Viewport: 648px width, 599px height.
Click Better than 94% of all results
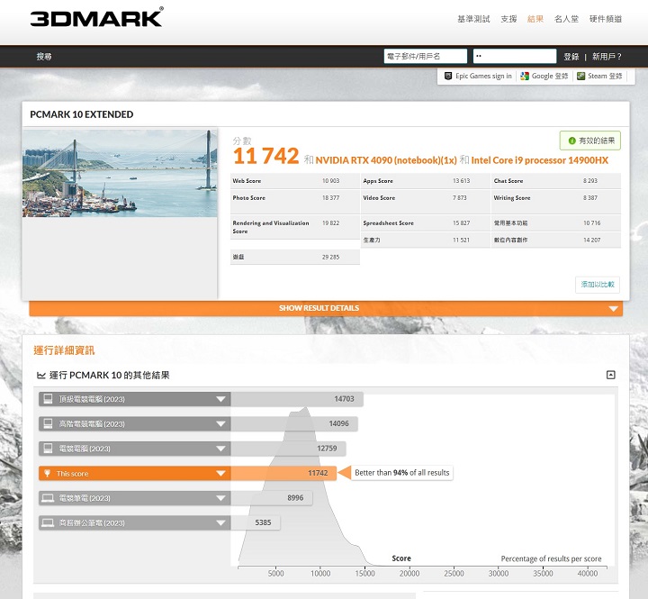coord(401,473)
